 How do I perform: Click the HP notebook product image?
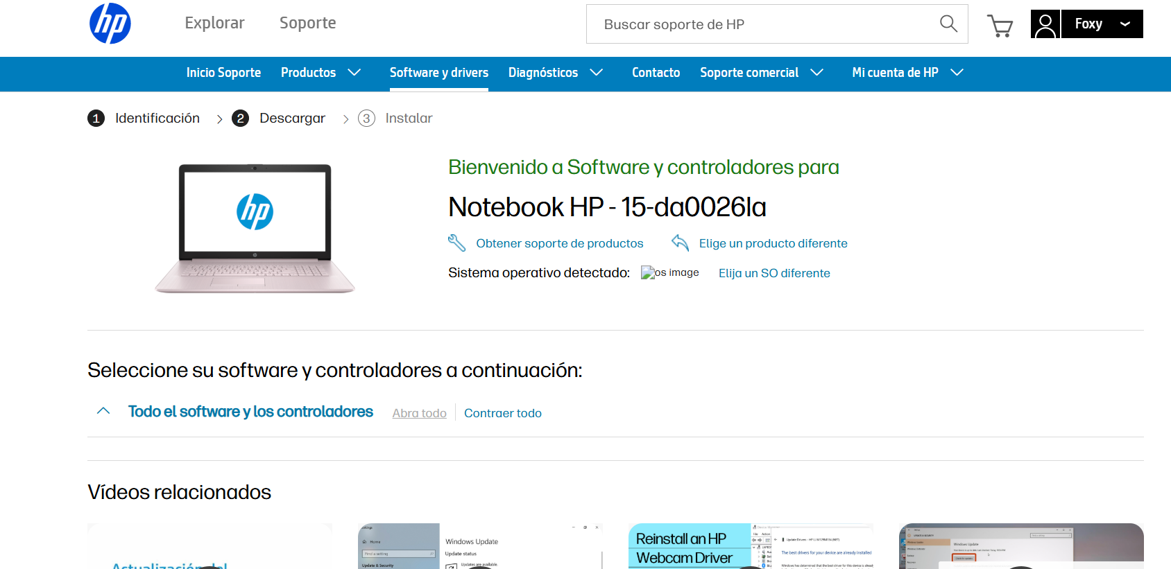(x=255, y=229)
